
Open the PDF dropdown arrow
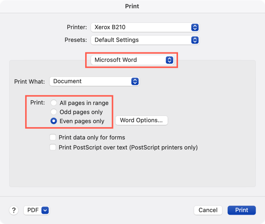pyautogui.click(x=45, y=210)
